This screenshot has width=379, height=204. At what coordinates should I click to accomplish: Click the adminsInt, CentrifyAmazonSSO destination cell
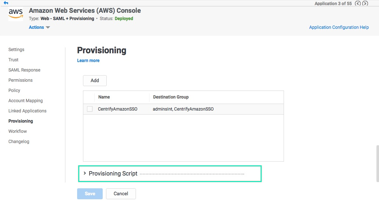[x=183, y=109]
